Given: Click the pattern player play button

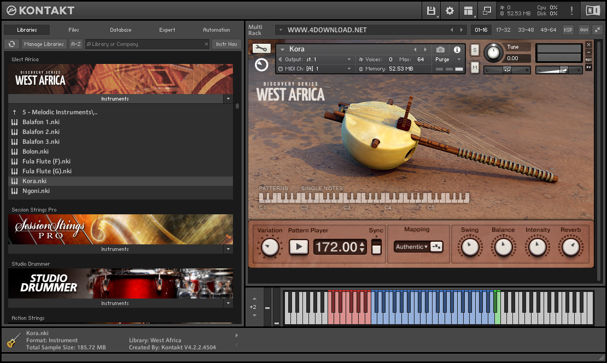Looking at the screenshot, I should pyautogui.click(x=299, y=247).
